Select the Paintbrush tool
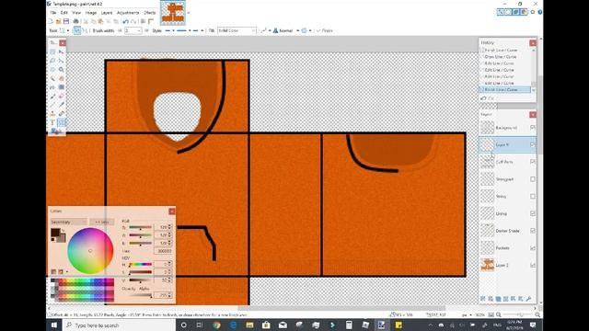 (52, 96)
